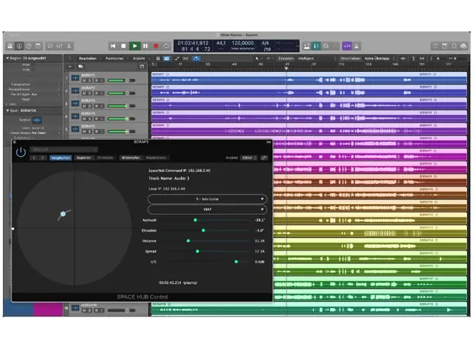Click the Stop button in transport
The image size is (474, 349).
[124, 46]
